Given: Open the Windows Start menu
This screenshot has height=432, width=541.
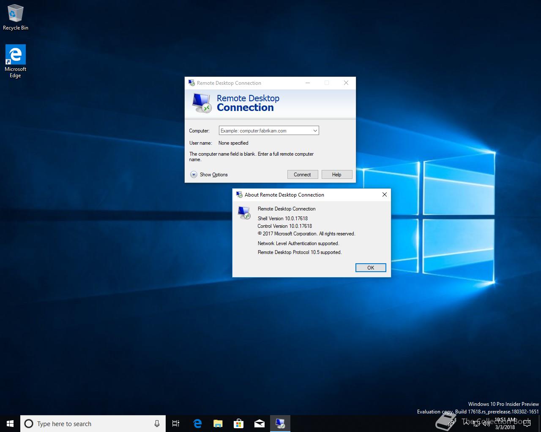Looking at the screenshot, I should 10,424.
